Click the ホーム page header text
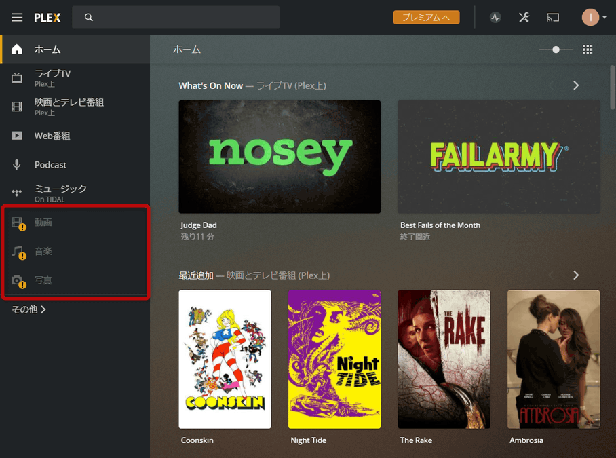 [x=187, y=50]
